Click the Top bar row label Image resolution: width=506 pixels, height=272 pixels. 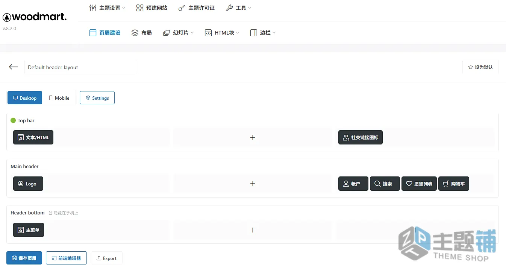[26, 120]
